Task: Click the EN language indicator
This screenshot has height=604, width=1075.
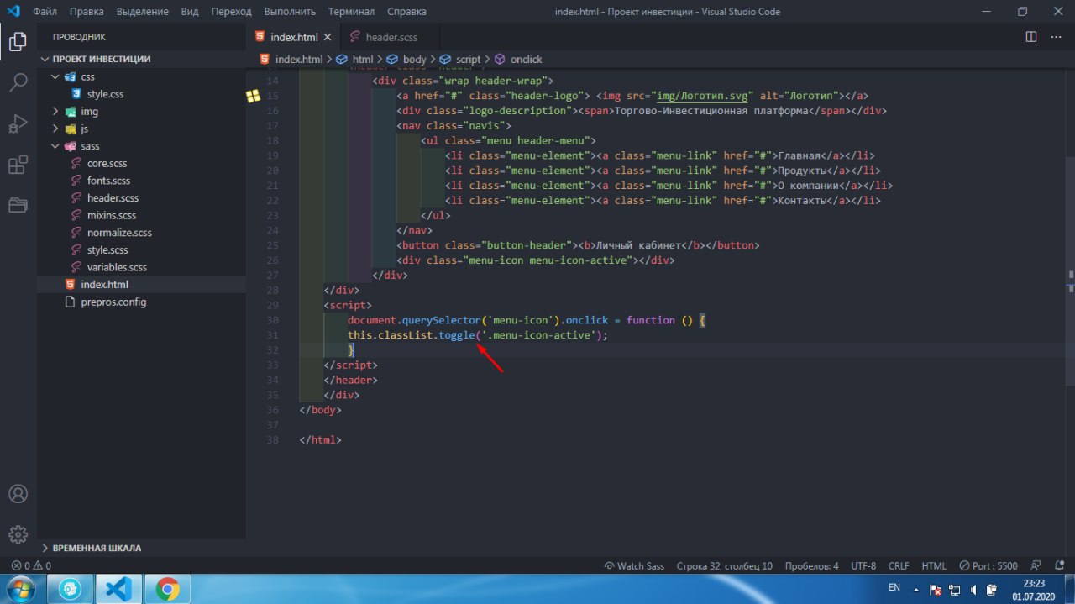Action: 894,587
